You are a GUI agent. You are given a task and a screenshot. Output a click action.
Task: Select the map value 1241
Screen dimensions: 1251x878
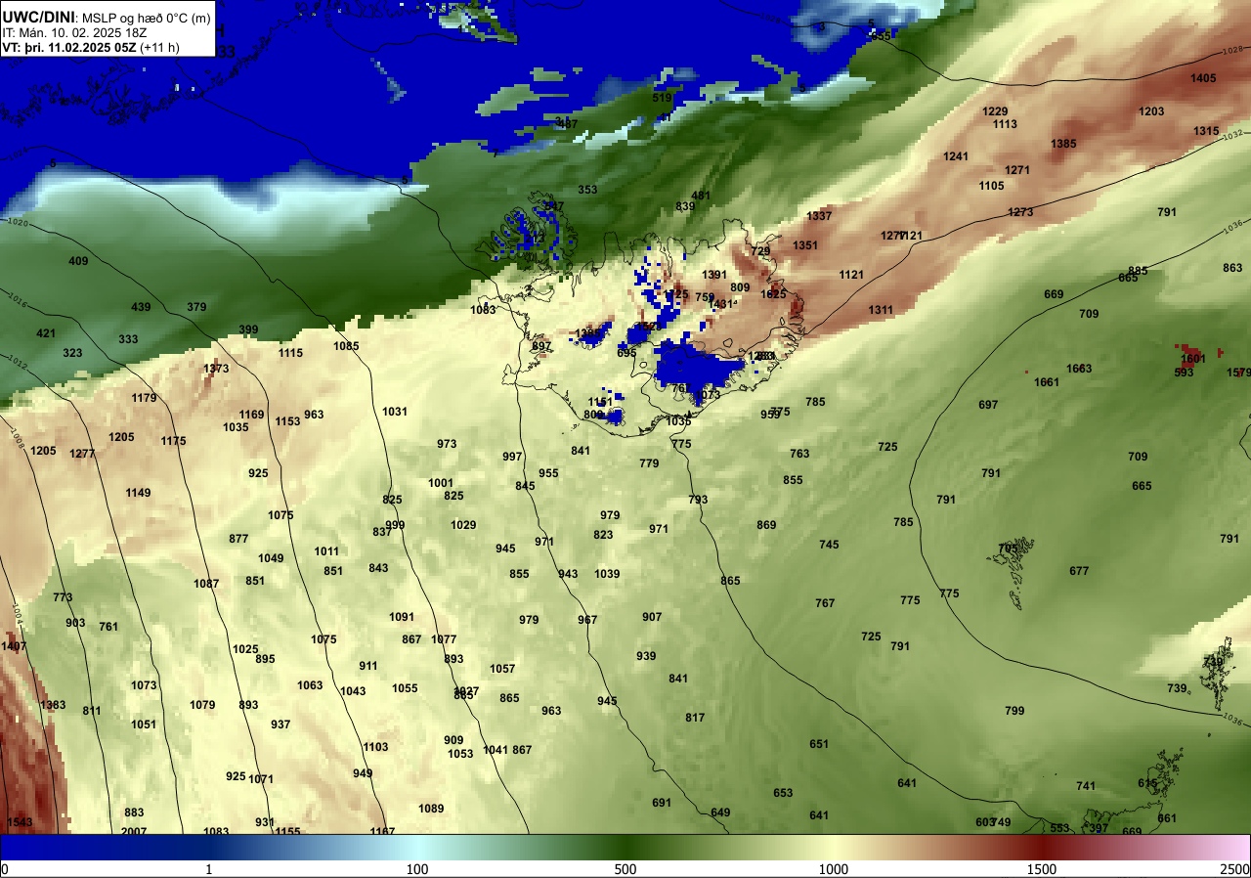(x=956, y=156)
